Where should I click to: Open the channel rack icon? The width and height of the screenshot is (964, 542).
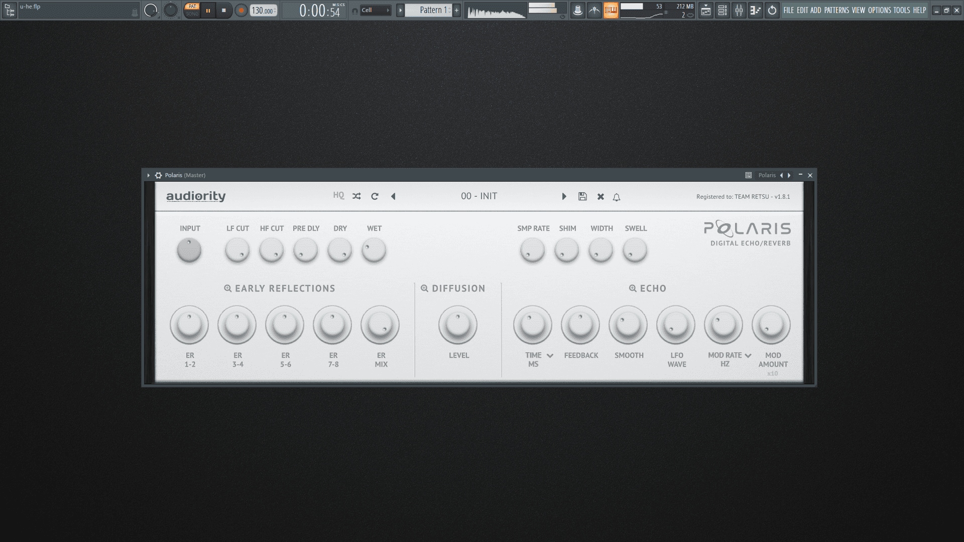tap(722, 10)
